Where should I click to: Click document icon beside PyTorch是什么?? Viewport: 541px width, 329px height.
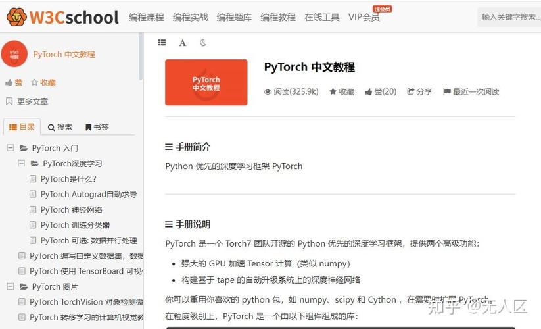point(33,179)
